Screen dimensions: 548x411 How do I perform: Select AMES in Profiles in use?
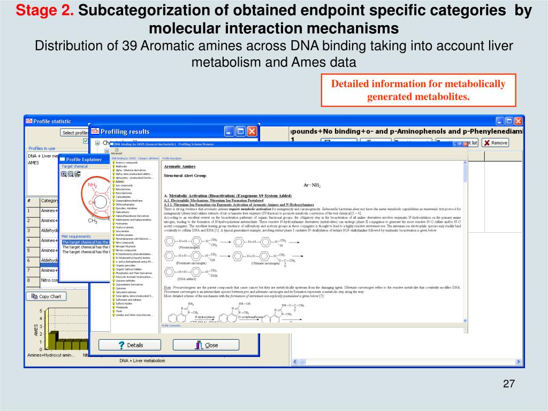click(34, 163)
